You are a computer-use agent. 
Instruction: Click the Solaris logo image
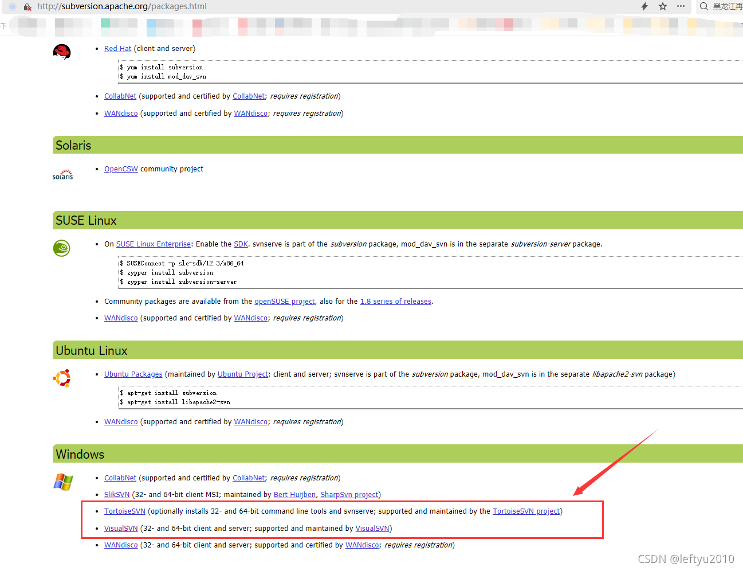(62, 175)
